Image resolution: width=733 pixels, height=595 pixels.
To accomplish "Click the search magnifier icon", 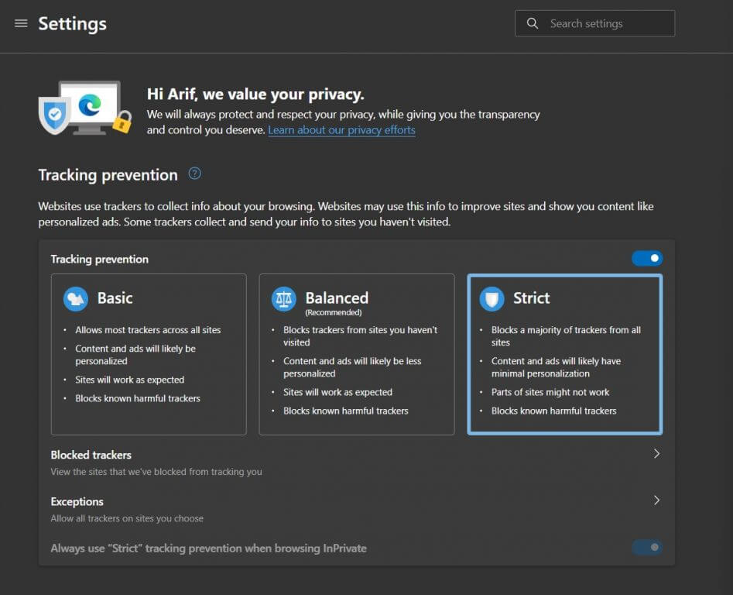I will pyautogui.click(x=532, y=23).
